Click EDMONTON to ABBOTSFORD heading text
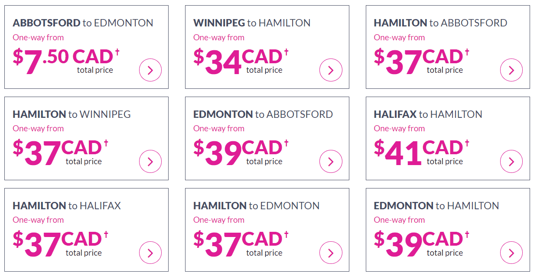The height and width of the screenshot is (276, 537). point(263,114)
